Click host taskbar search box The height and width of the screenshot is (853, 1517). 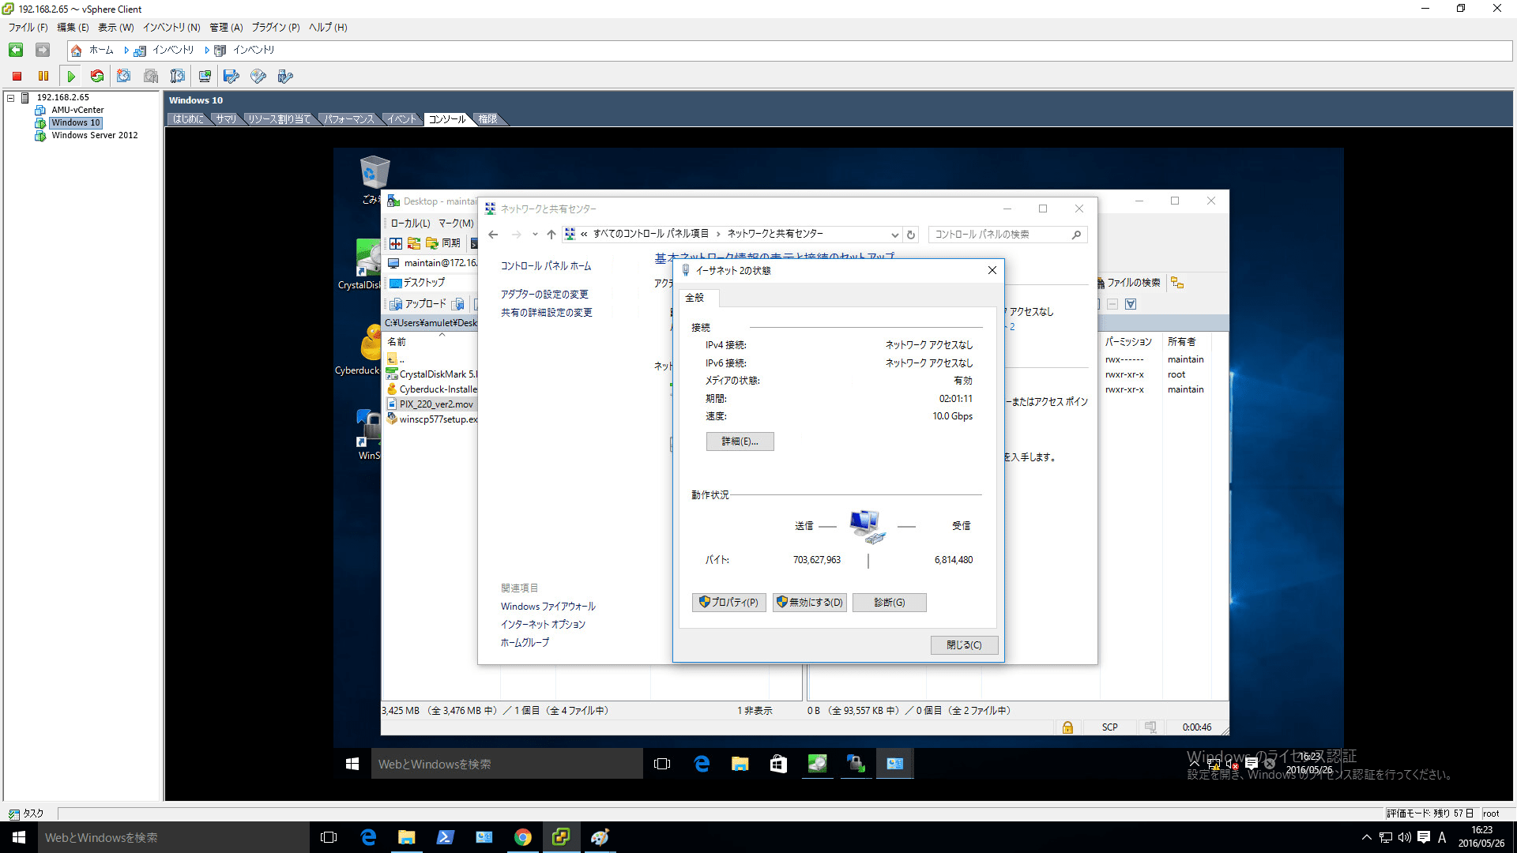point(174,837)
